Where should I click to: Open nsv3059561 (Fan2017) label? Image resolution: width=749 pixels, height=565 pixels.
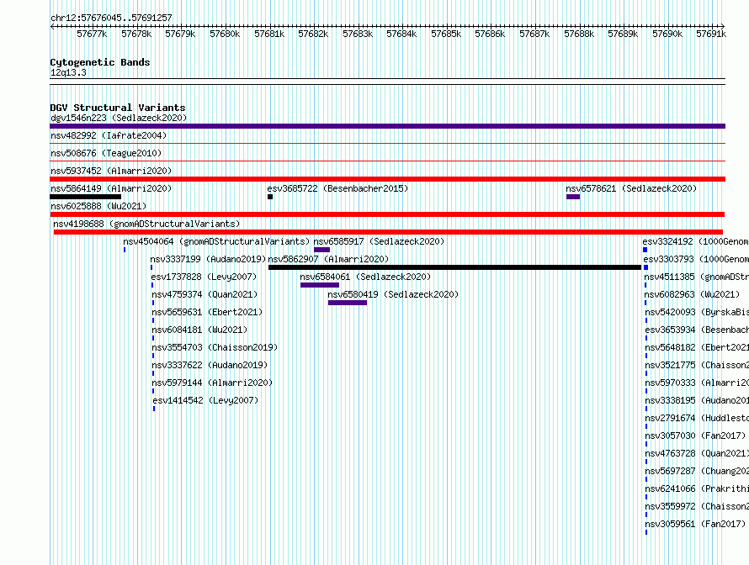[x=695, y=524]
